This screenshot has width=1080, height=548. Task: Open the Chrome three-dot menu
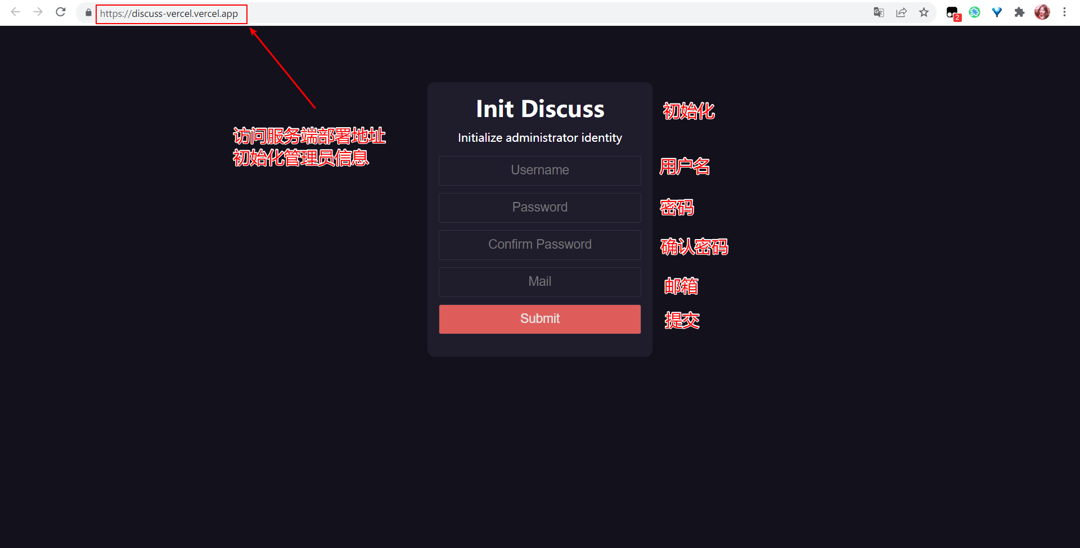click(1064, 12)
